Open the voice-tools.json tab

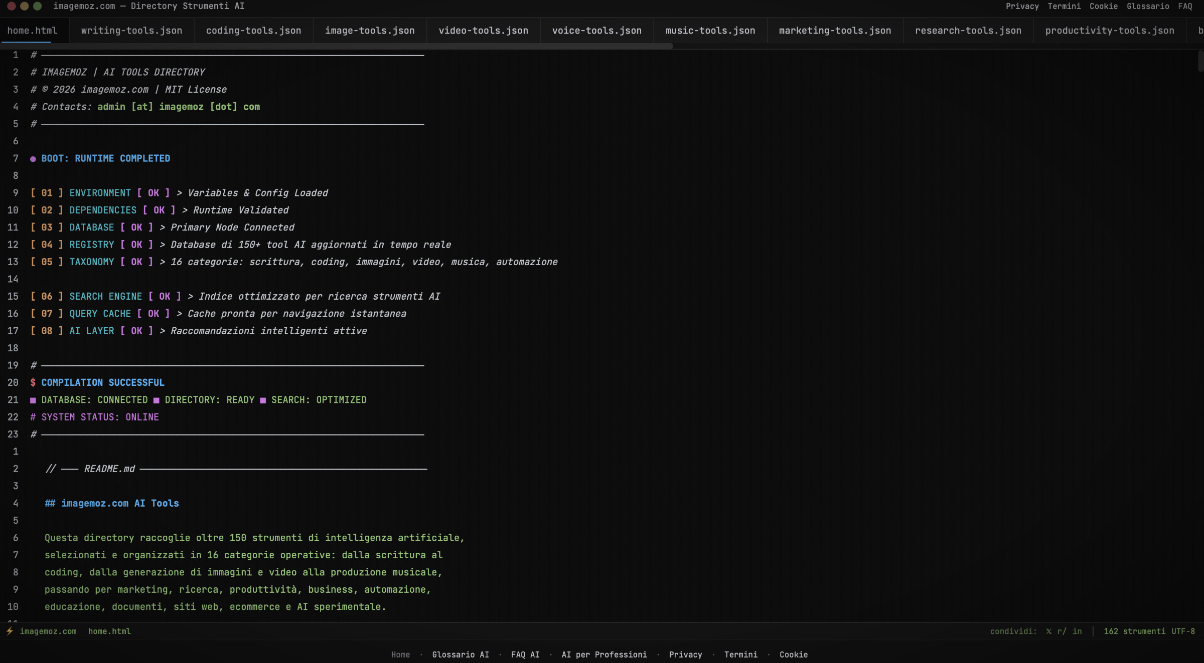596,31
